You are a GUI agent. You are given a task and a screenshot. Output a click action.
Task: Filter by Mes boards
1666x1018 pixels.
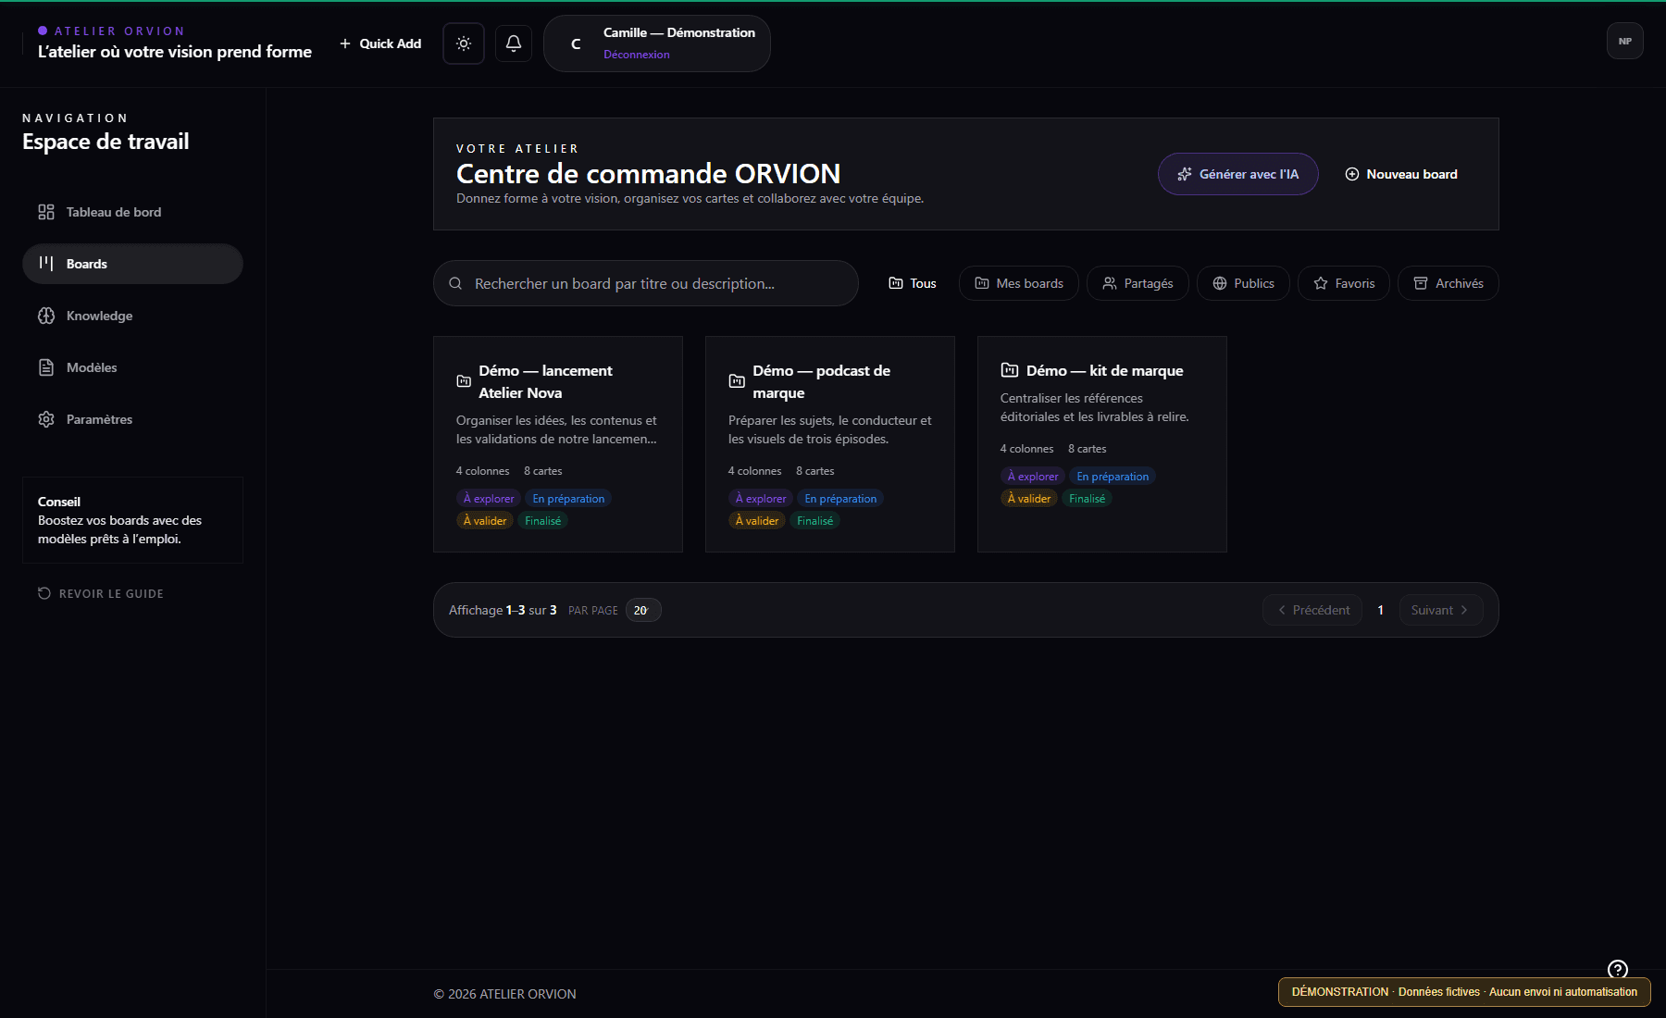[1019, 283]
